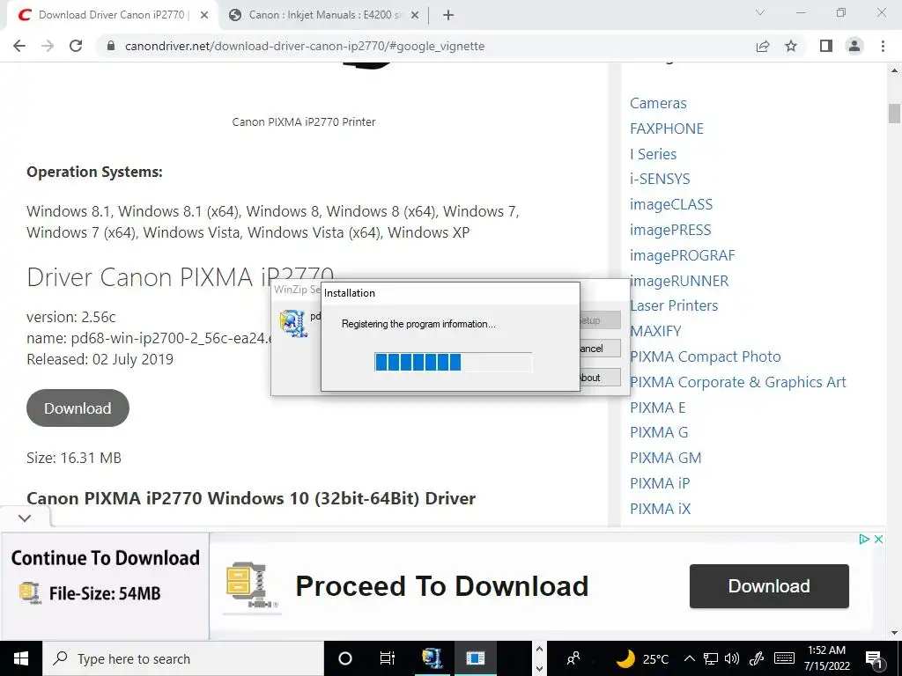
Task: Open the PIXMA iP category link
Action: click(660, 483)
